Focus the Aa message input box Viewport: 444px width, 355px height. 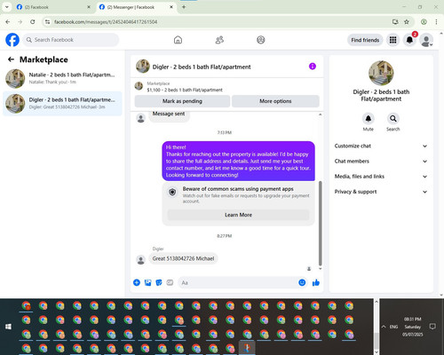(237, 282)
